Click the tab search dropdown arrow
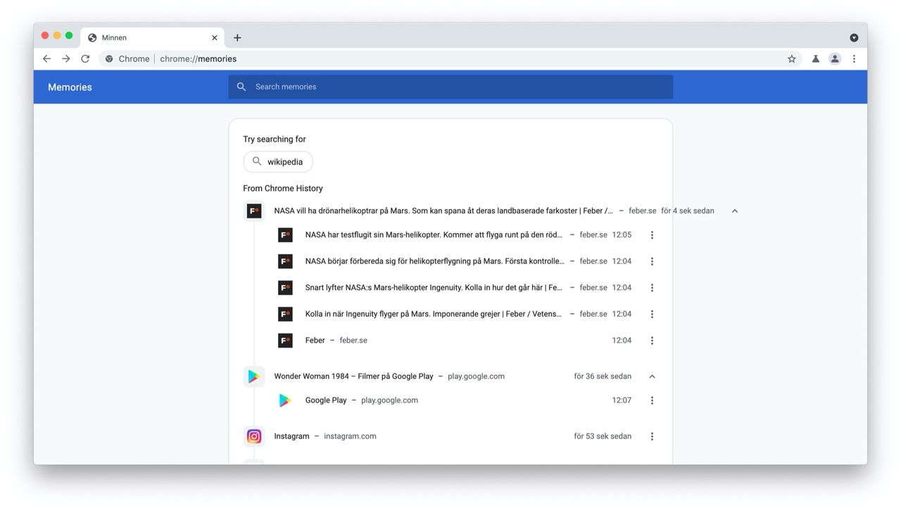The image size is (901, 509). tap(854, 38)
